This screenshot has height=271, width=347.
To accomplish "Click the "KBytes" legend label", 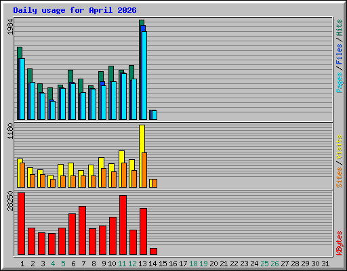I will click(339, 243).
